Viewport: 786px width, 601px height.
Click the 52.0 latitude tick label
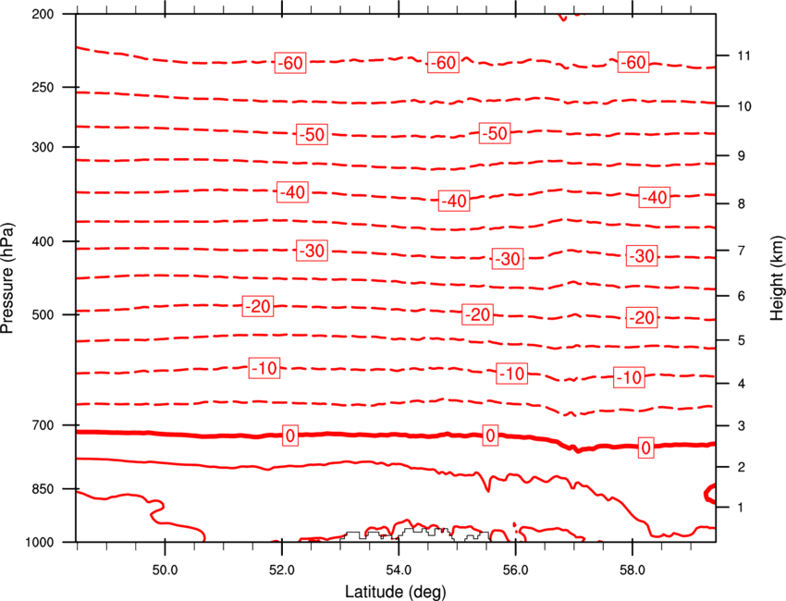pyautogui.click(x=282, y=570)
